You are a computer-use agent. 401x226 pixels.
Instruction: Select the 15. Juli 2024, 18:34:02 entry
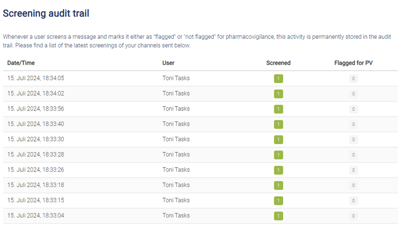[36, 93]
